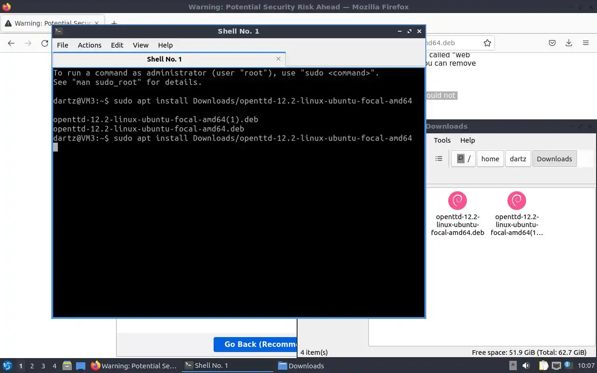Open the Actions menu in the terminal
The image size is (597, 373).
(90, 45)
